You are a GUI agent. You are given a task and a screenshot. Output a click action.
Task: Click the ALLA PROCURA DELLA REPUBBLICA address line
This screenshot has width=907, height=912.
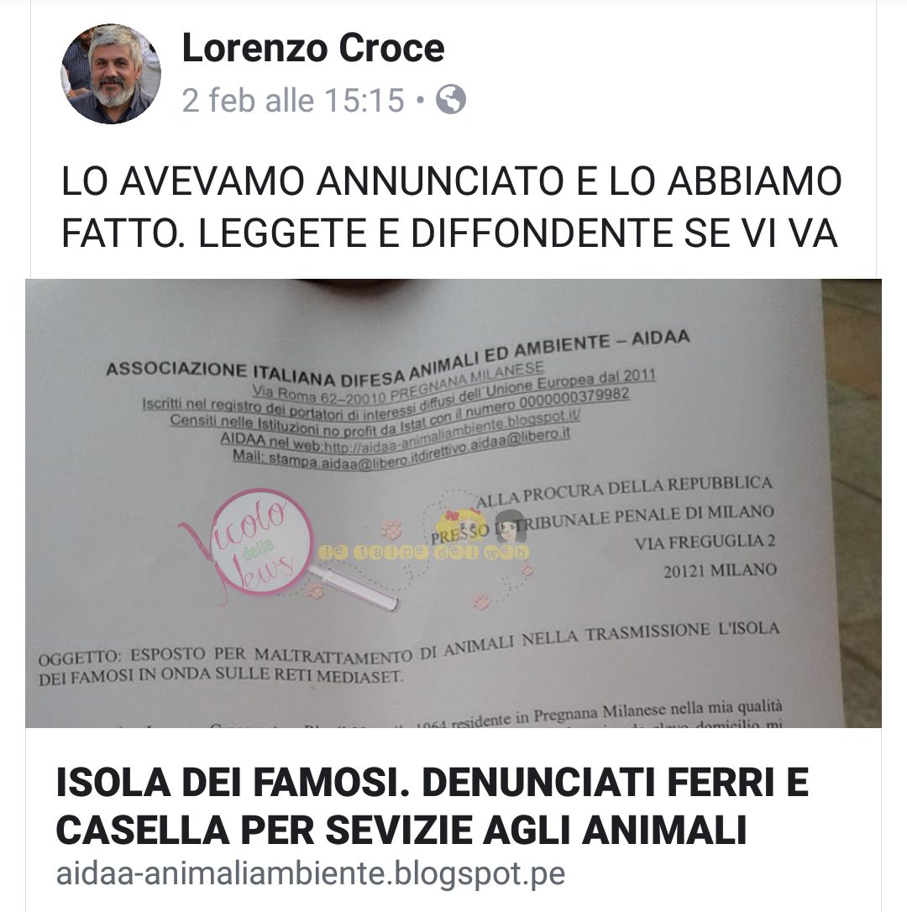pos(624,491)
